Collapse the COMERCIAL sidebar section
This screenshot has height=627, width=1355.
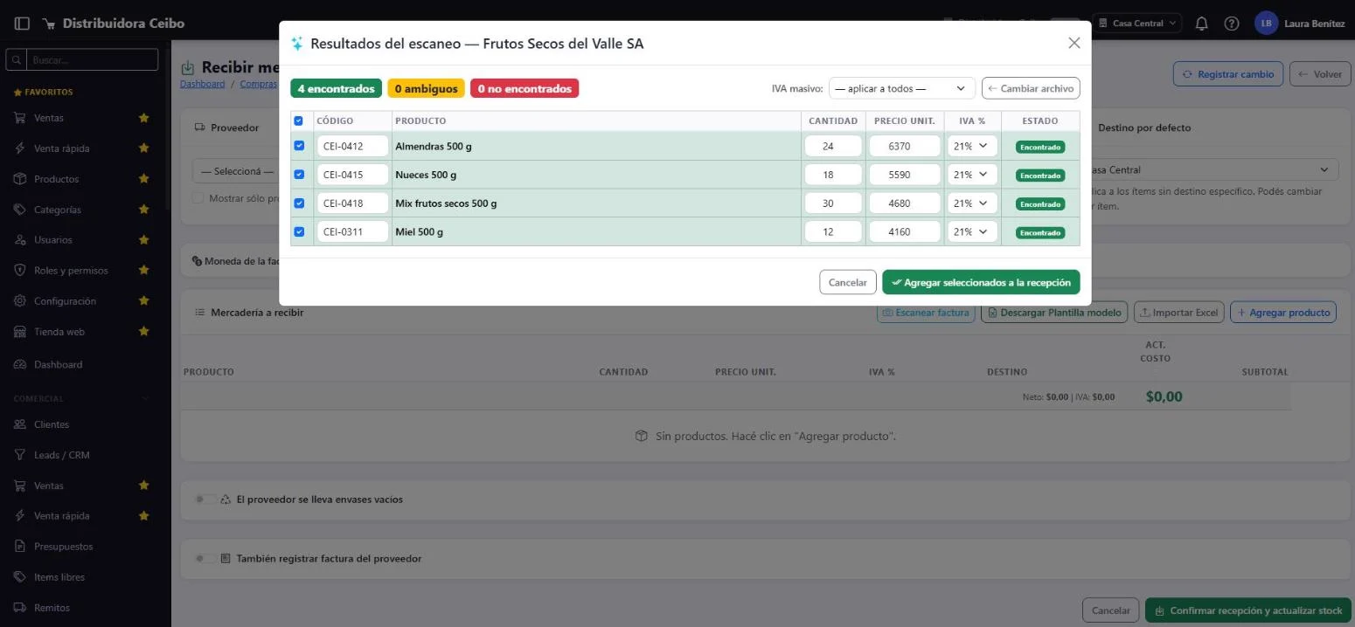click(146, 398)
